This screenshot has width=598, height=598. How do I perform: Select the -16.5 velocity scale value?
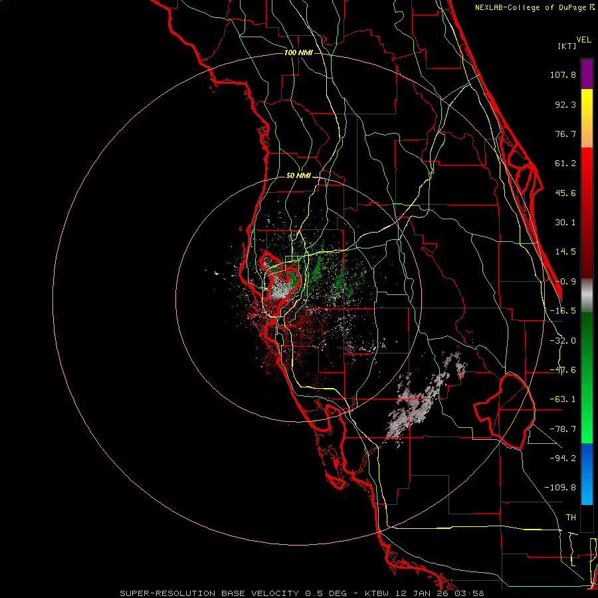563,311
